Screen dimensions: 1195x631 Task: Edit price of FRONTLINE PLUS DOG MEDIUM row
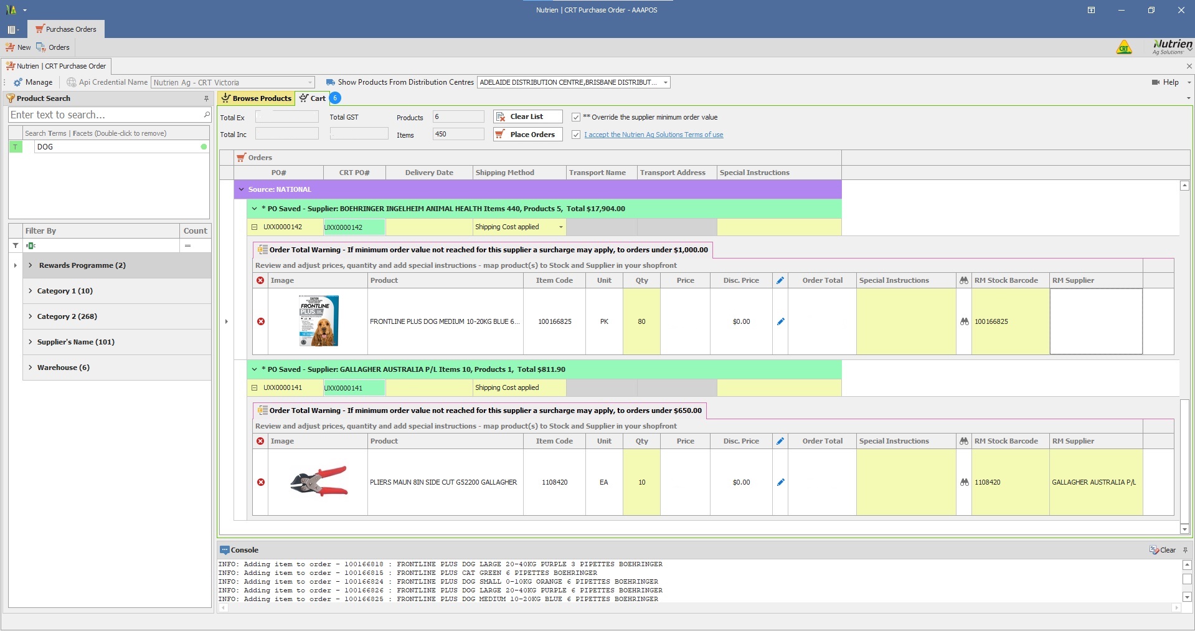[780, 321]
